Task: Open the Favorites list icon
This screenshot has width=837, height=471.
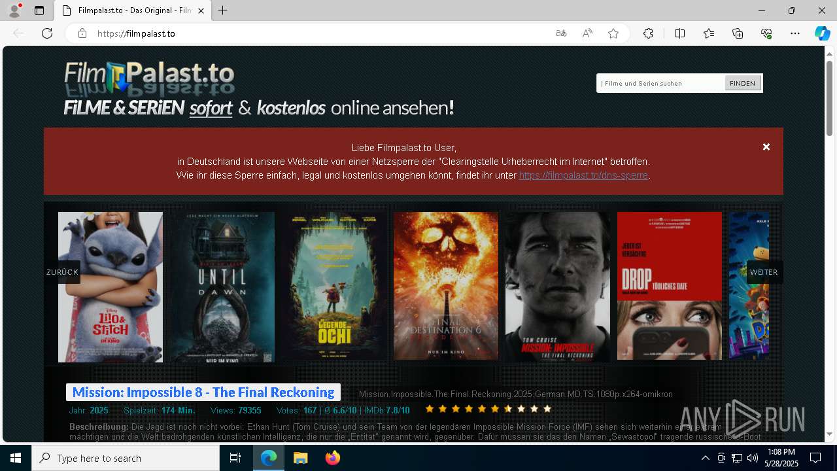Action: point(709,33)
